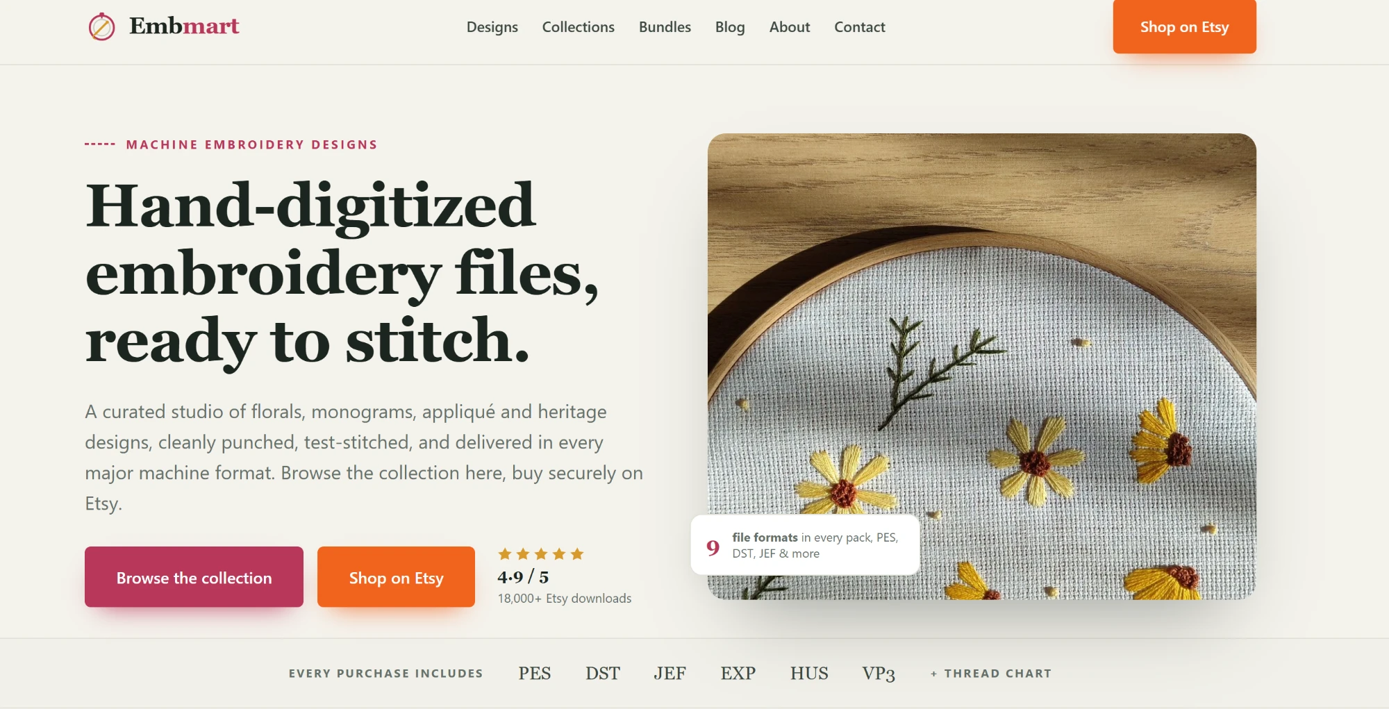Click the 18,000+ Etsy downloads text
The width and height of the screenshot is (1389, 709).
pos(565,599)
